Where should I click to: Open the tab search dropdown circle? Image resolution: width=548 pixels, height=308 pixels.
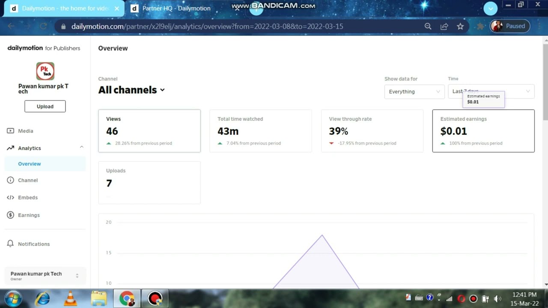point(491,8)
